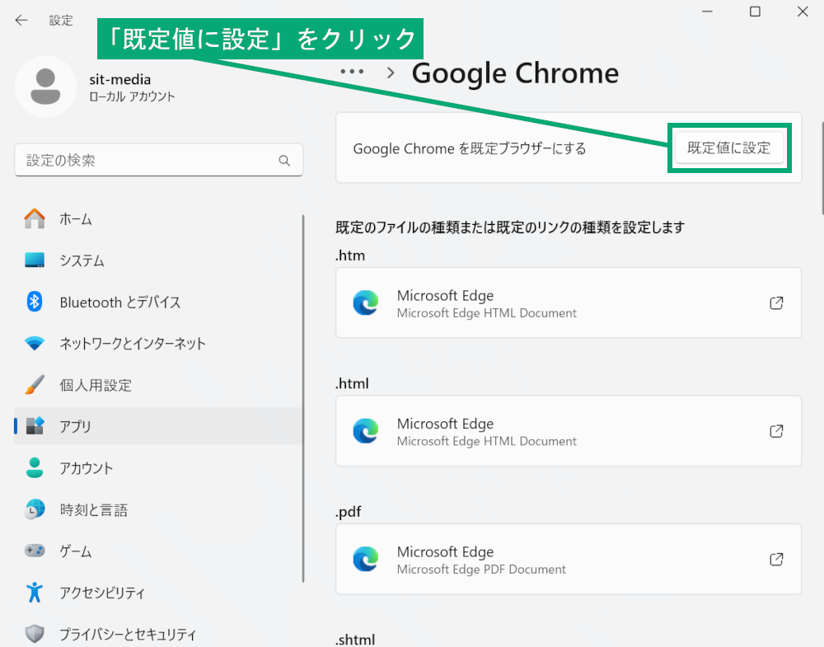Click 'Microsoft Edge PDF Document' text
The width and height of the screenshot is (824, 647).
tap(481, 570)
